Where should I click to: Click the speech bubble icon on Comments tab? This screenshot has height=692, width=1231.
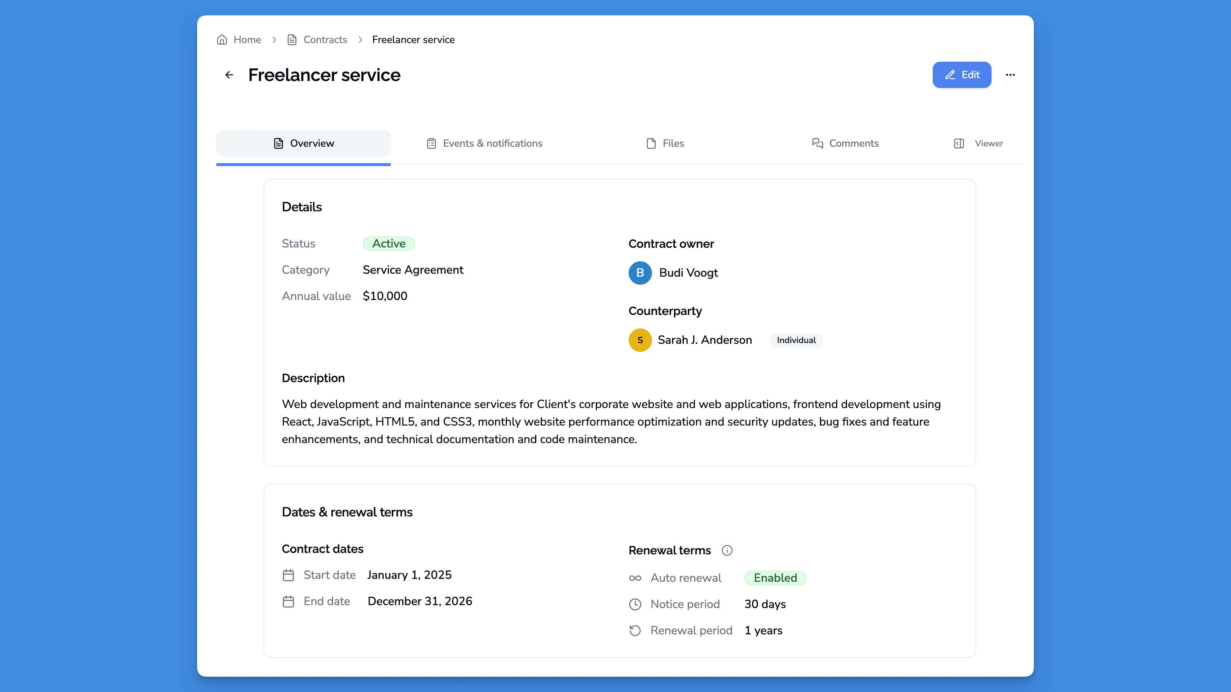[x=817, y=143]
